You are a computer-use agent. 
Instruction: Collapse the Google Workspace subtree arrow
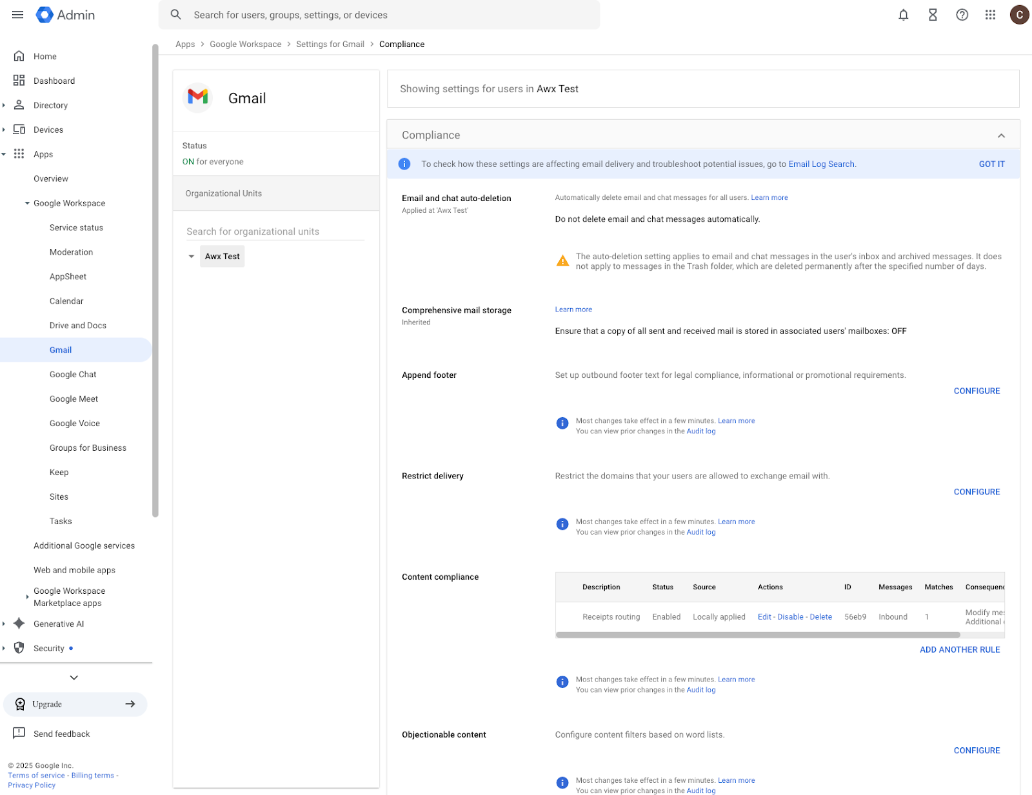[x=27, y=203]
